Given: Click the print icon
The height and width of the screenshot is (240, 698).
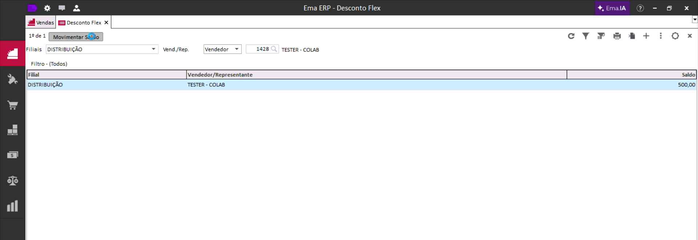Looking at the screenshot, I should coord(617,36).
